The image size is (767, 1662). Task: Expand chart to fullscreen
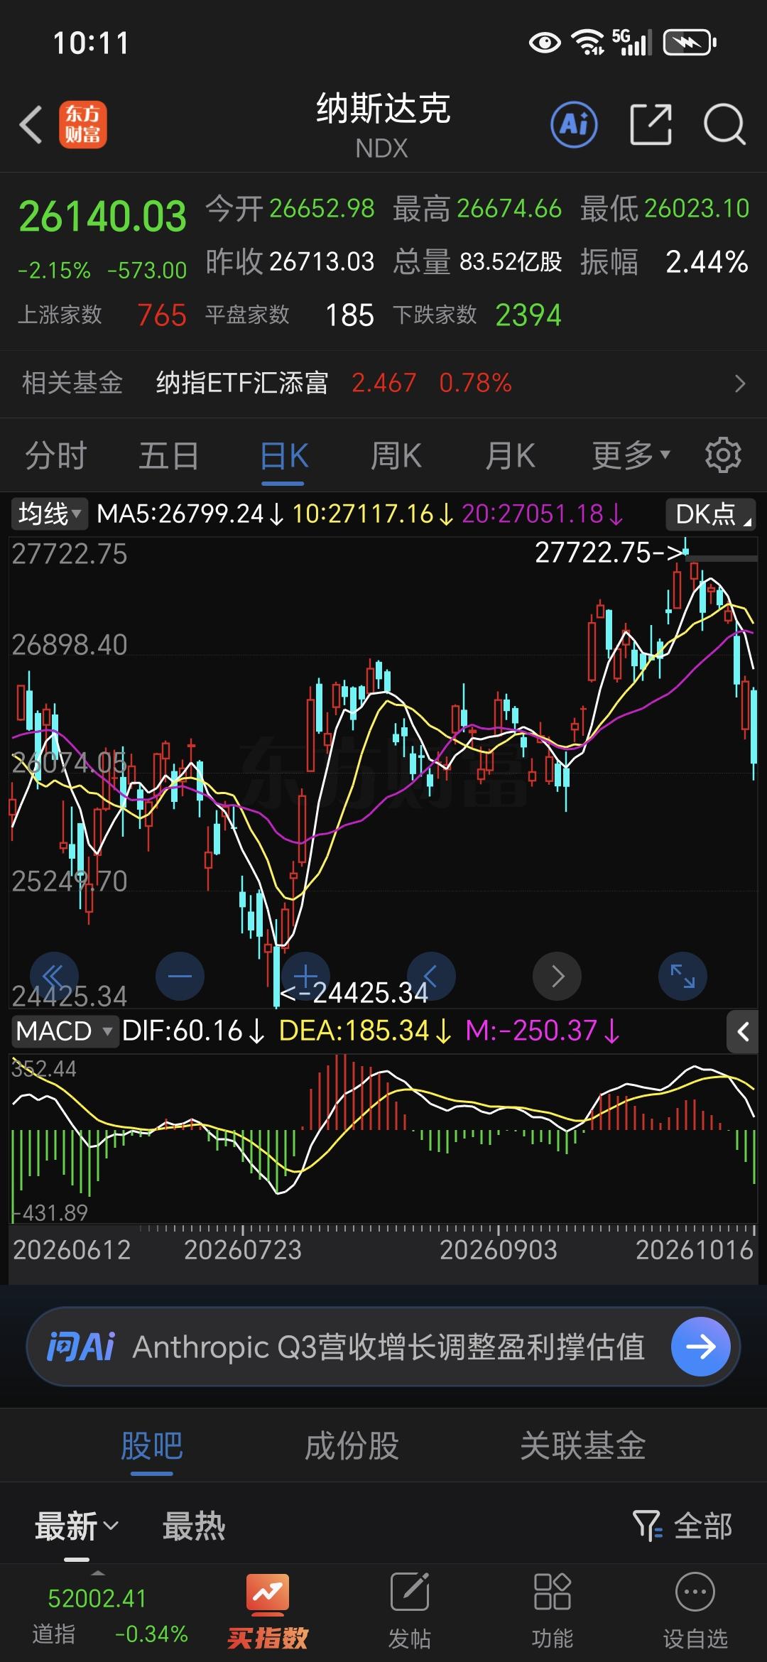(x=682, y=976)
